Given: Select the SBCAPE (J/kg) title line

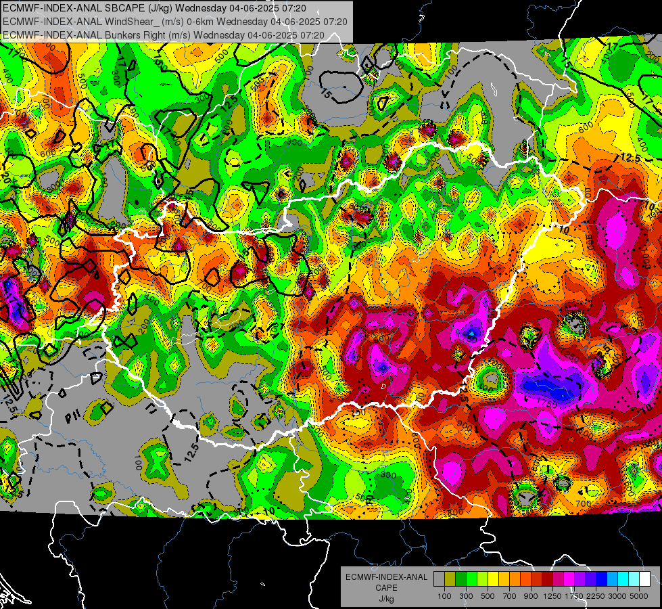Looking at the screenshot, I should pyautogui.click(x=154, y=8).
